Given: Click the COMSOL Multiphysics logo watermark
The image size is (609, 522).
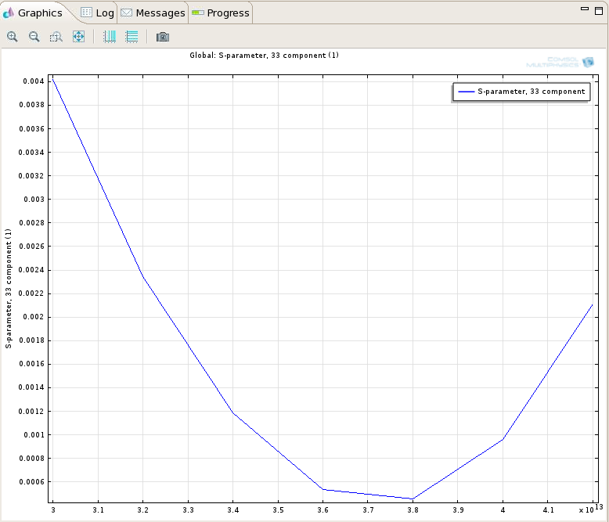Looking at the screenshot, I should click(x=560, y=62).
